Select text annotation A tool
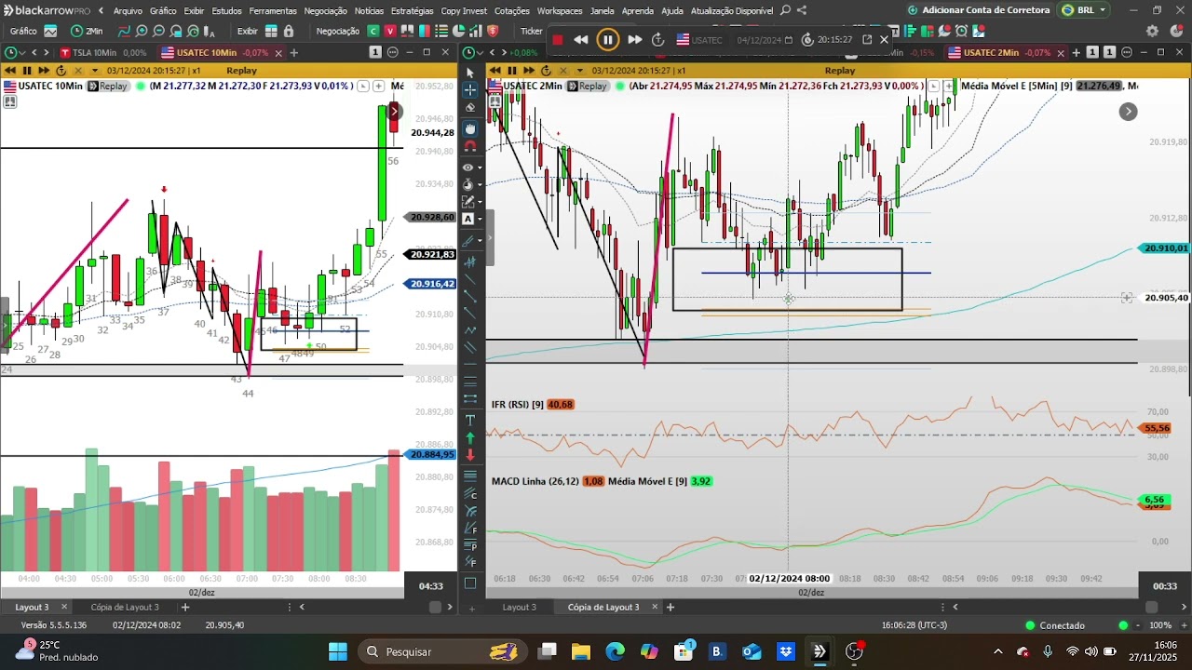Image resolution: width=1192 pixels, height=670 pixels. [468, 219]
